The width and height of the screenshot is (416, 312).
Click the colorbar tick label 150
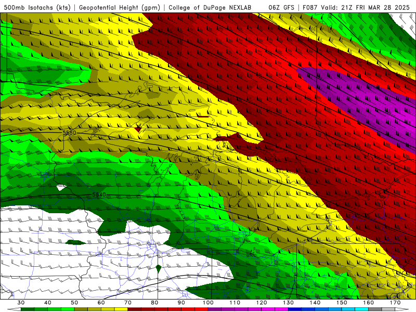click(342, 303)
